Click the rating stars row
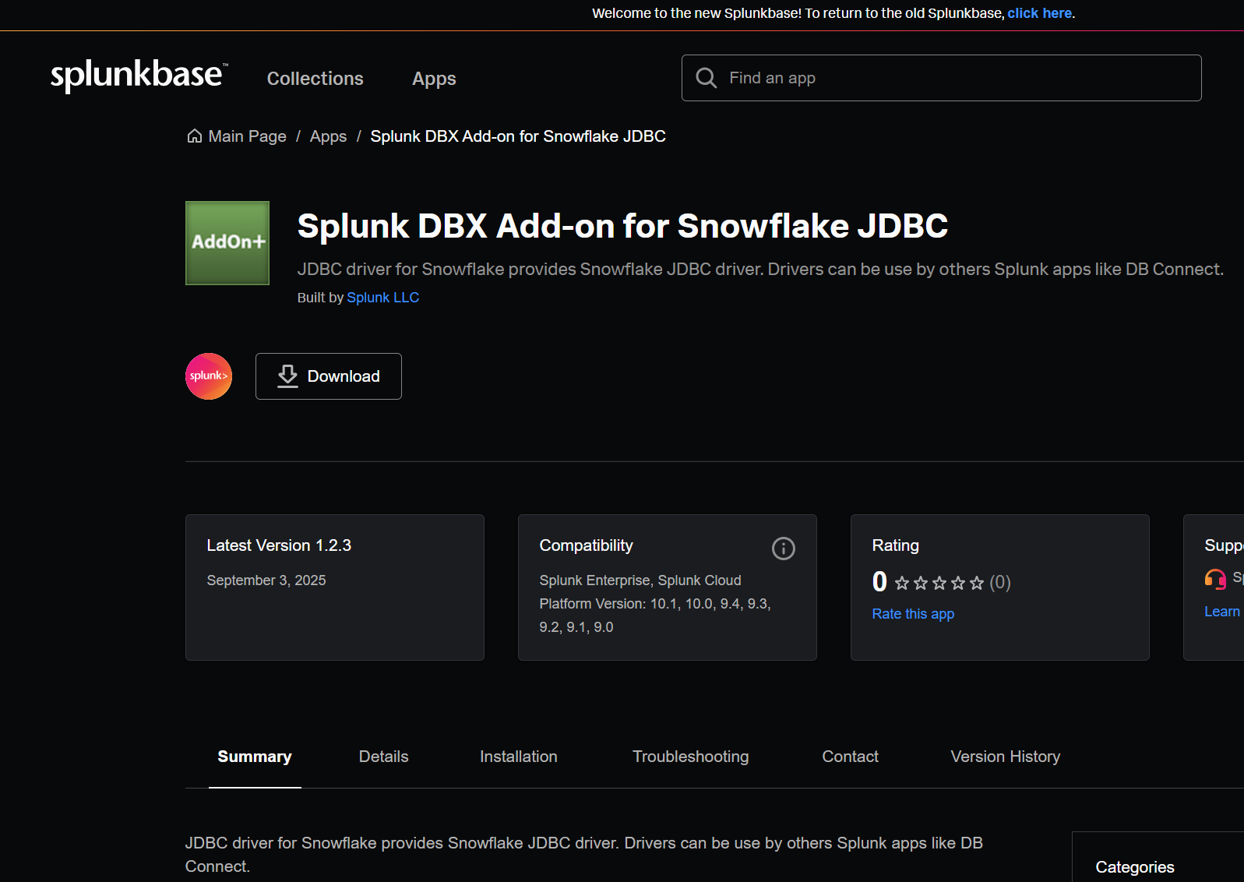The width and height of the screenshot is (1244, 882). (x=939, y=583)
